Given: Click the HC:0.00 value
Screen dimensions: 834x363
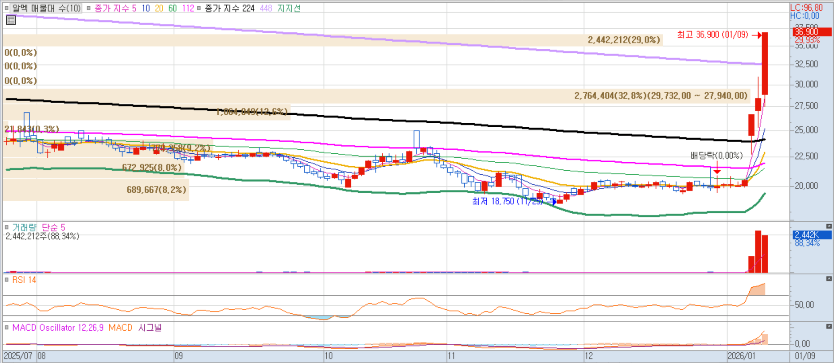Looking at the screenshot, I should tap(805, 16).
